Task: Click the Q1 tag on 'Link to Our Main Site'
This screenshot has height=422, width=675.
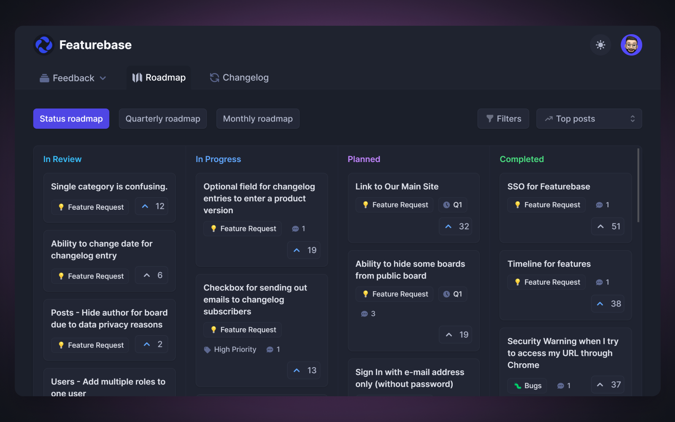Action: point(453,205)
